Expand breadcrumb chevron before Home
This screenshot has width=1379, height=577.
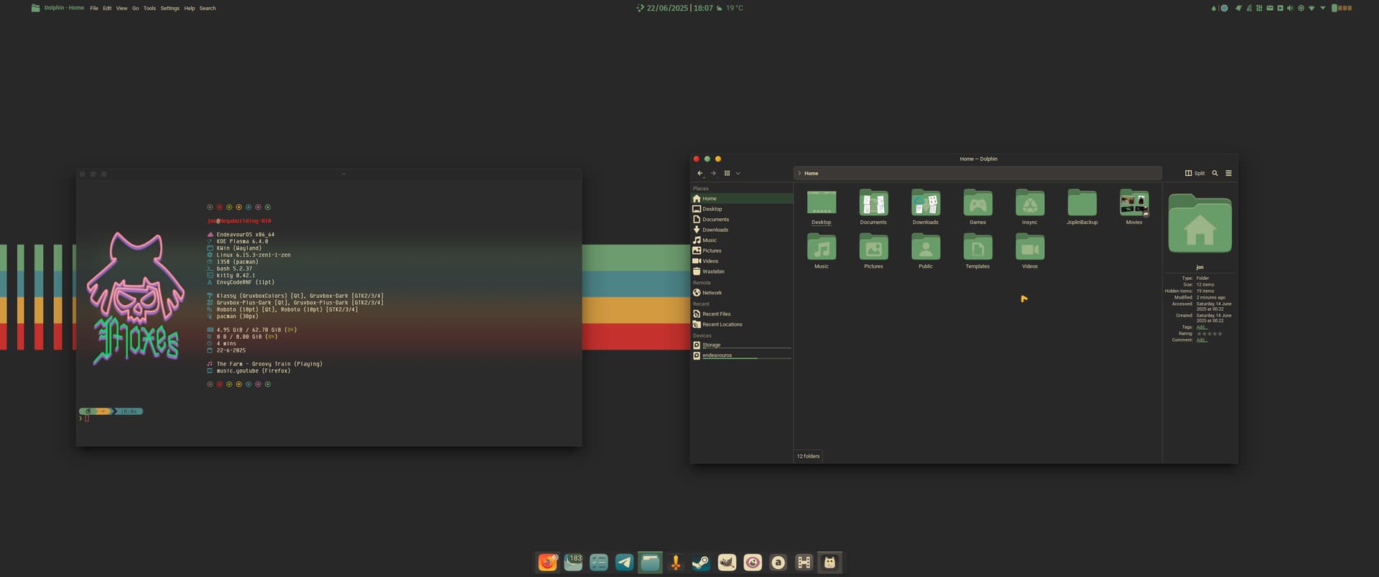tap(799, 173)
